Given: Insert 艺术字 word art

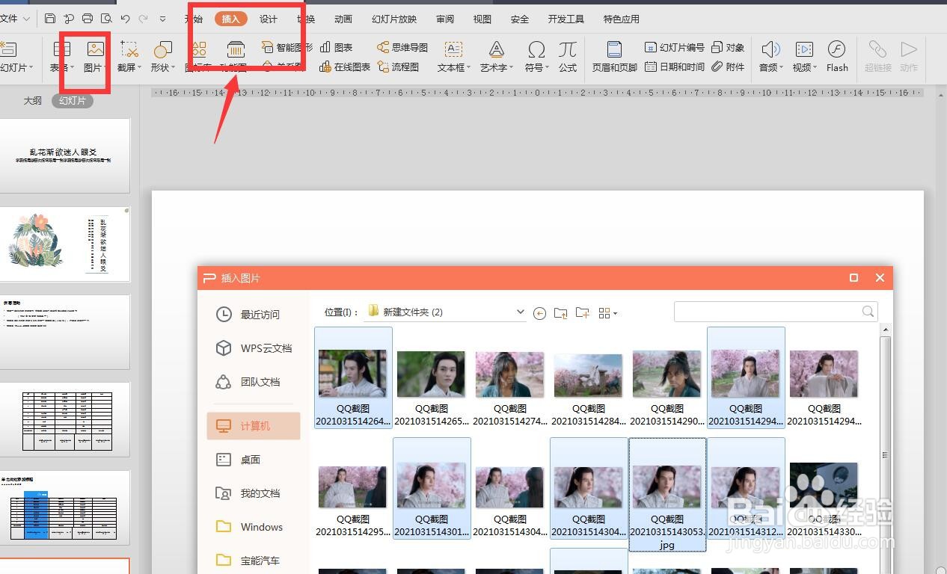Looking at the screenshot, I should click(x=496, y=57).
